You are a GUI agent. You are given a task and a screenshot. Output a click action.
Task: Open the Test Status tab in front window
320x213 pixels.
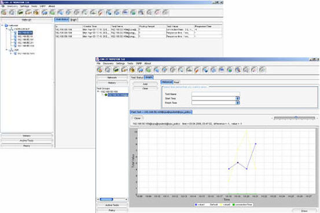click(137, 77)
